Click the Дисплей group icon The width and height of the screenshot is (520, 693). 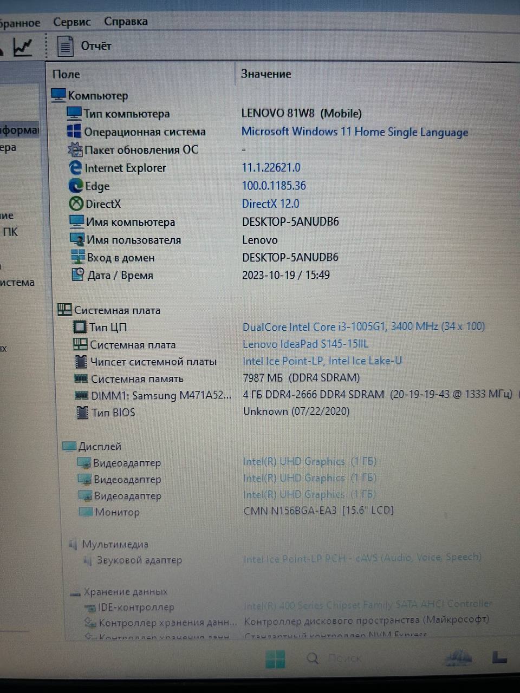69,446
